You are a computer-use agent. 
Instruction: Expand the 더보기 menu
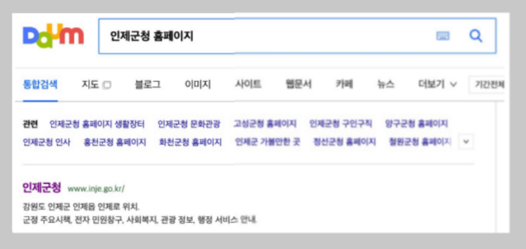pyautogui.click(x=438, y=84)
